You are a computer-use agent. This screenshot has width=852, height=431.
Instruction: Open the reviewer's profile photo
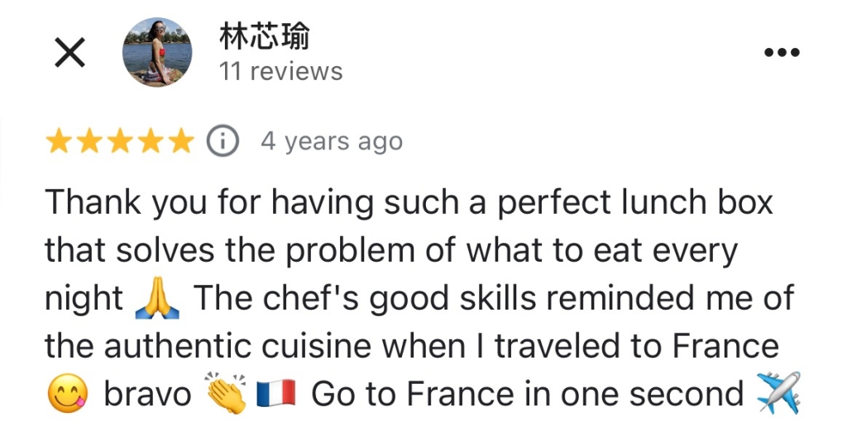click(x=157, y=53)
